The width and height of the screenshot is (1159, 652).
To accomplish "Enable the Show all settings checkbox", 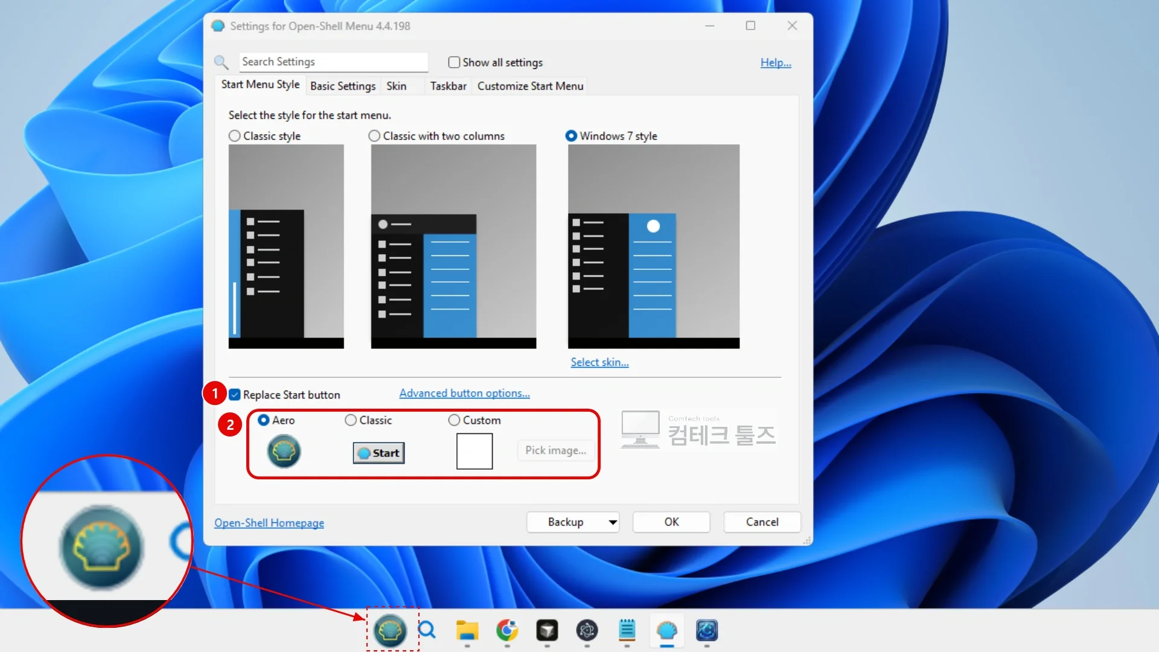I will click(454, 62).
